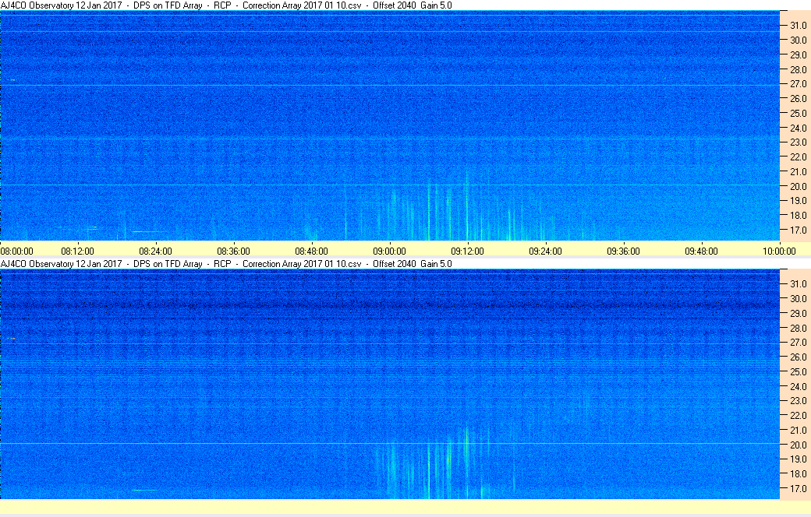Select the 09:00:00 time axis label
811x517 pixels.
(x=389, y=251)
